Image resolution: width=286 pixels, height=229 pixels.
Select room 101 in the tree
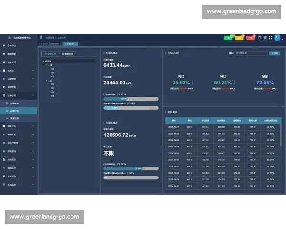(x=52, y=69)
